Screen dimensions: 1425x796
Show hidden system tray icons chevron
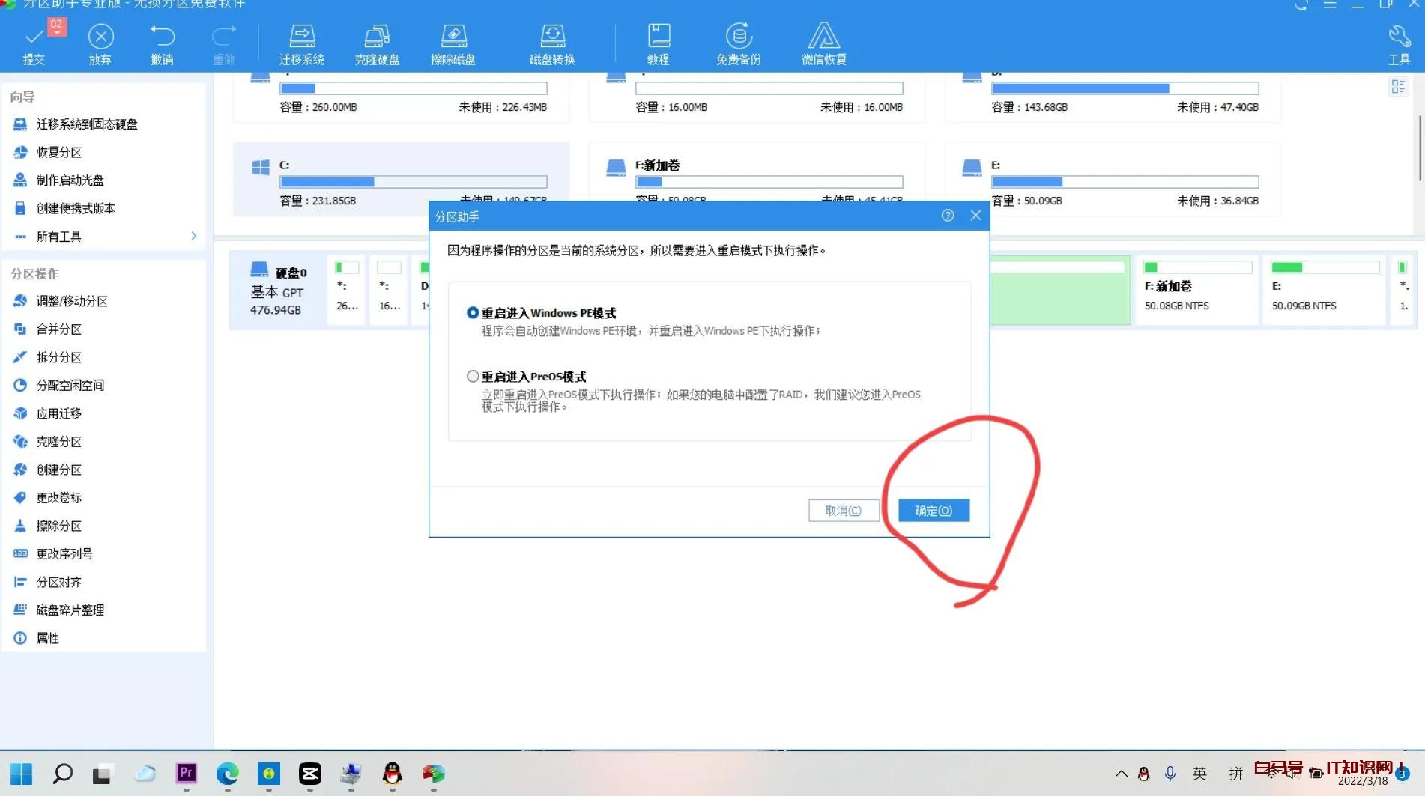pyautogui.click(x=1121, y=774)
